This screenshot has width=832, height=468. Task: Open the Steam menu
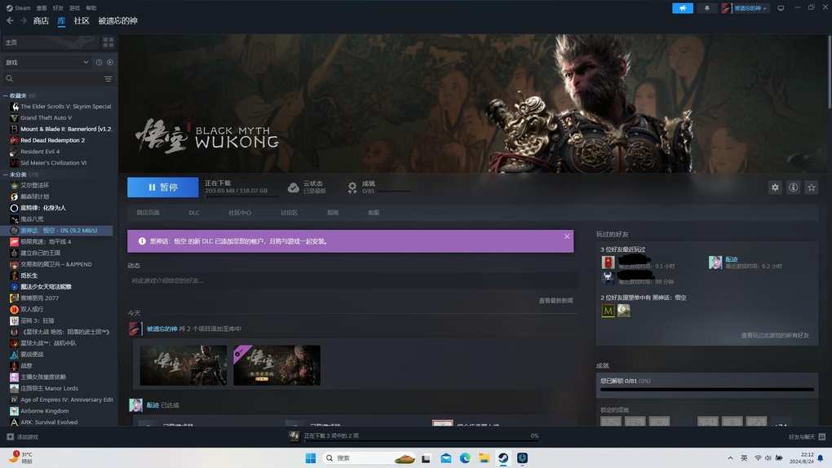(19, 8)
